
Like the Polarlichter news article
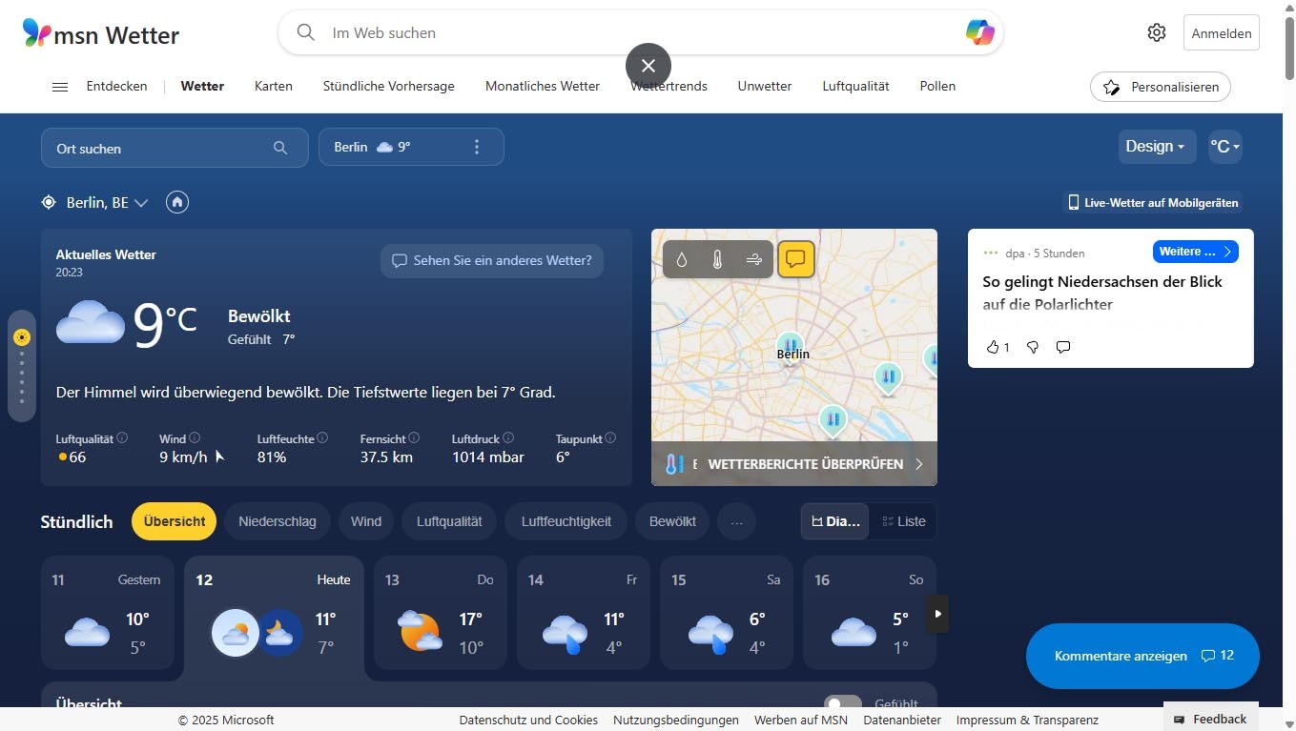993,347
